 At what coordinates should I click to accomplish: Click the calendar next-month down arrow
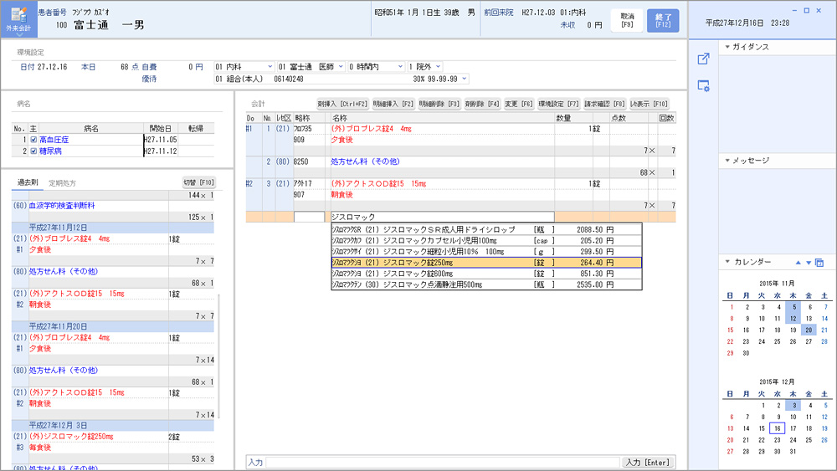[809, 263]
